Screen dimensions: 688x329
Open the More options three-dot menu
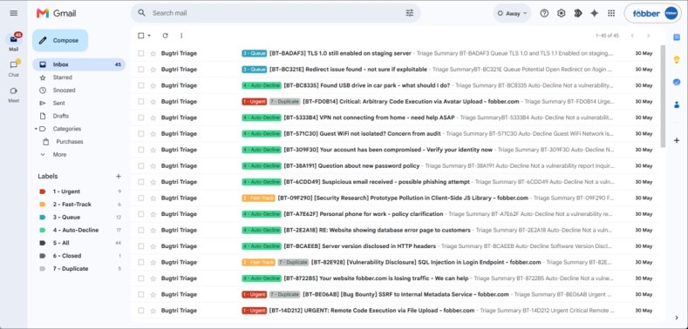pyautogui.click(x=181, y=36)
